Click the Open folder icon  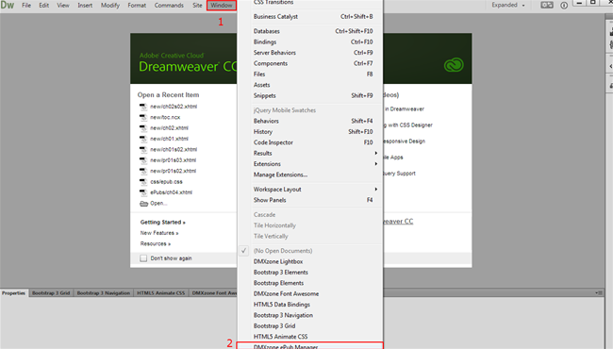click(x=144, y=204)
